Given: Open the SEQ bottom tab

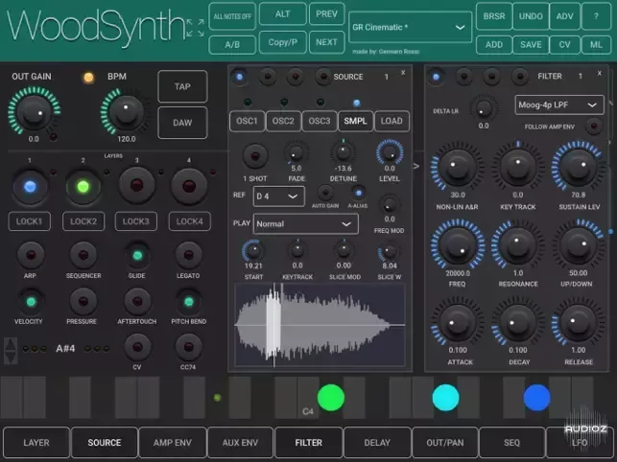Looking at the screenshot, I should [x=511, y=443].
